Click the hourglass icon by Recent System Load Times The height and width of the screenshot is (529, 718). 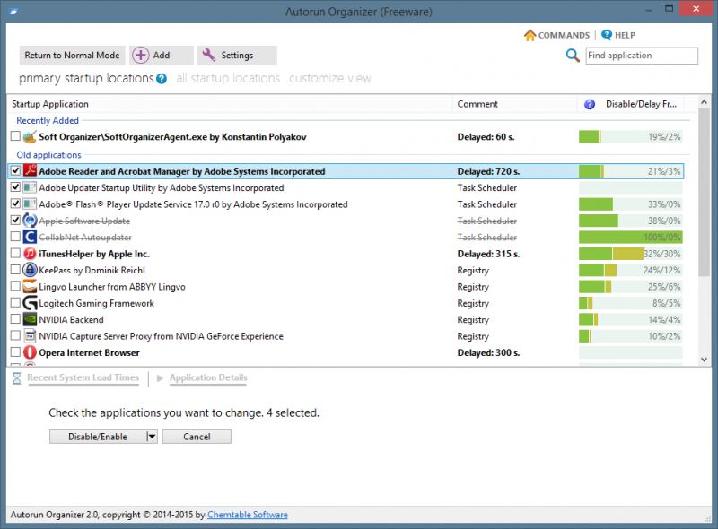[17, 378]
